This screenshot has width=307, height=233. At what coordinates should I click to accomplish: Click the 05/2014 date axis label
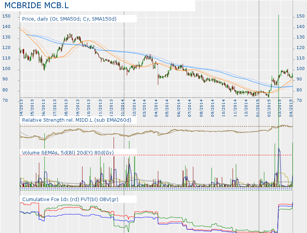pos(167,108)
